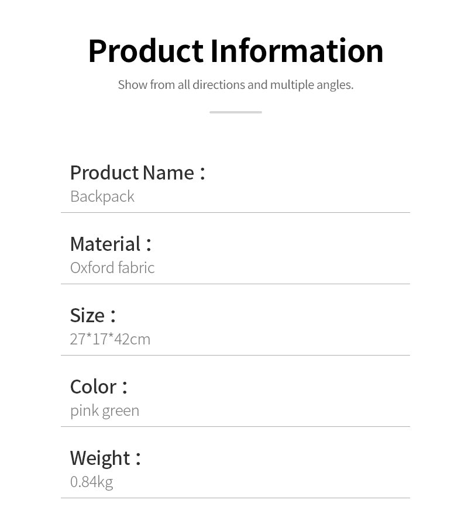The image size is (468, 531).
Task: Click the word Product in the heading
Action: coord(146,51)
